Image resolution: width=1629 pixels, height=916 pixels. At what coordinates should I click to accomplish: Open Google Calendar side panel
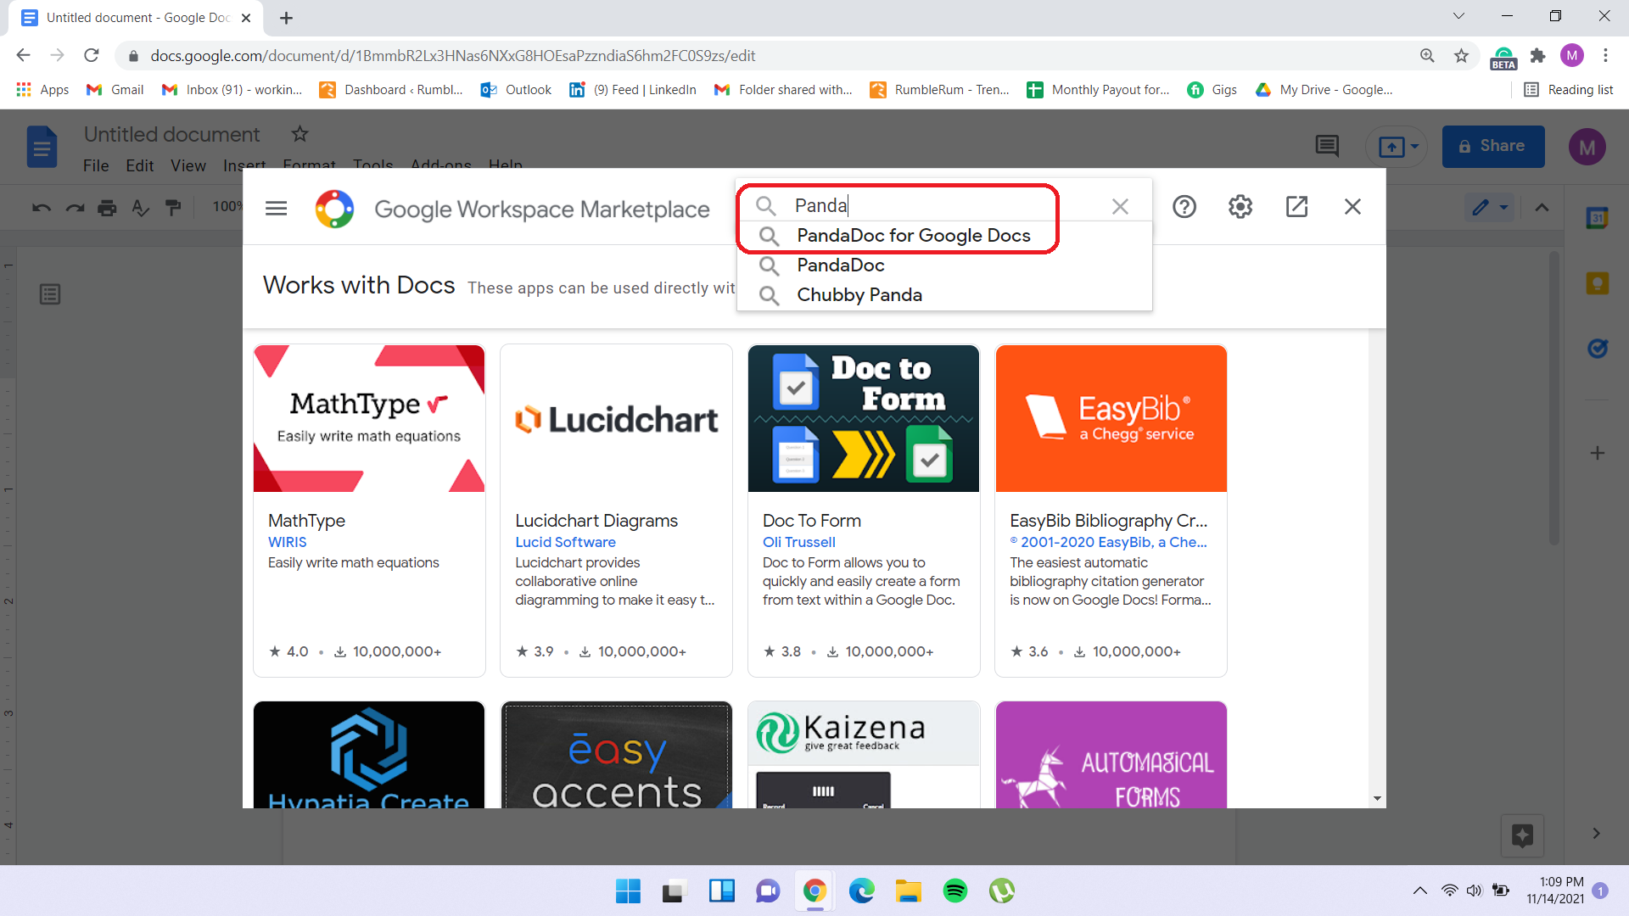click(1597, 218)
